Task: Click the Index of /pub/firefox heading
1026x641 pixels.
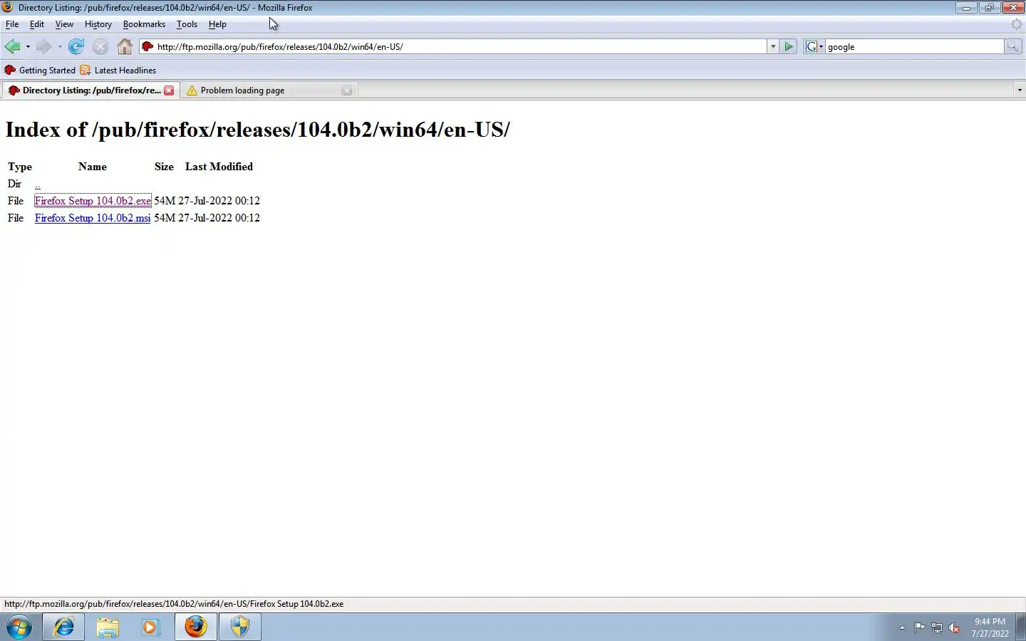Action: (258, 130)
